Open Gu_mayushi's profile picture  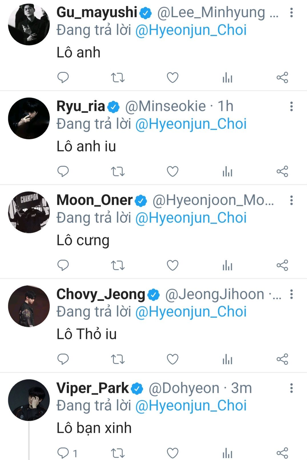pyautogui.click(x=29, y=25)
